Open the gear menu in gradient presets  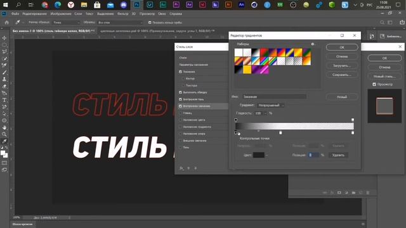[313, 44]
